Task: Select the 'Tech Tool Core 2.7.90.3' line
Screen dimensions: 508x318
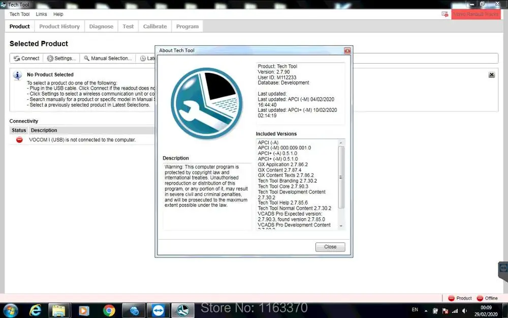Action: tap(283, 187)
